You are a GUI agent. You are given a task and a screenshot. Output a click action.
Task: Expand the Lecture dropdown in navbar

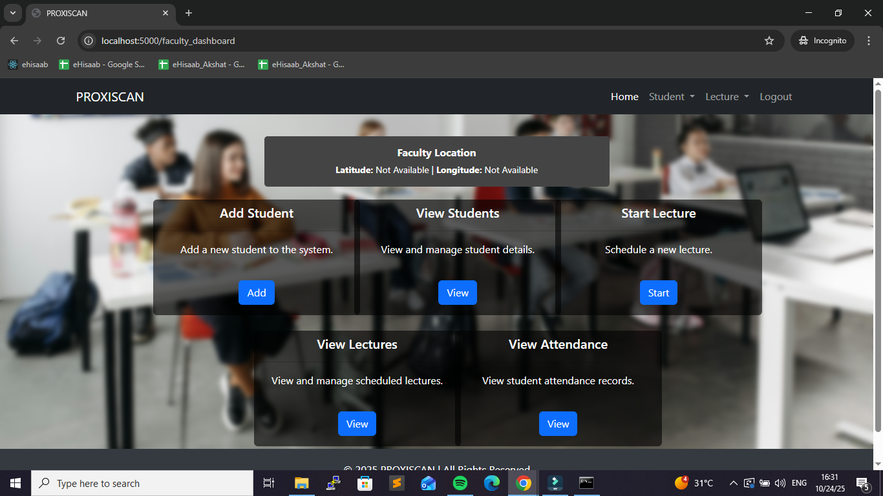pos(727,97)
